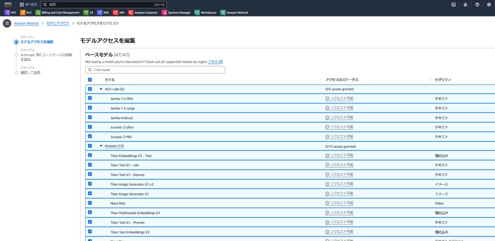Open the Systems Manager shortcut
Image resolution: width=495 pixels, height=241 pixels.
coord(176,13)
